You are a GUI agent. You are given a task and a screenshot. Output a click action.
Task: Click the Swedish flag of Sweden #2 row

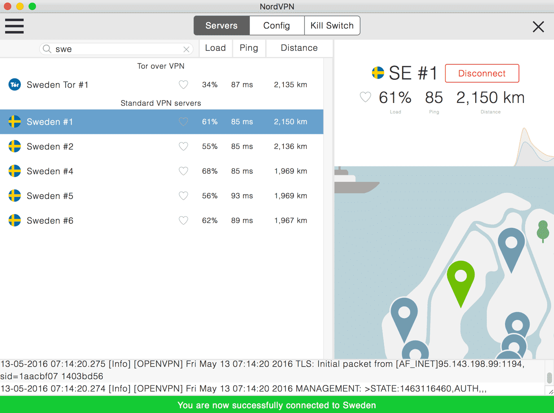(x=15, y=146)
